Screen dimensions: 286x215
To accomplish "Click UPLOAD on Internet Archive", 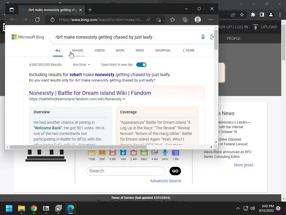I will 265,27.
